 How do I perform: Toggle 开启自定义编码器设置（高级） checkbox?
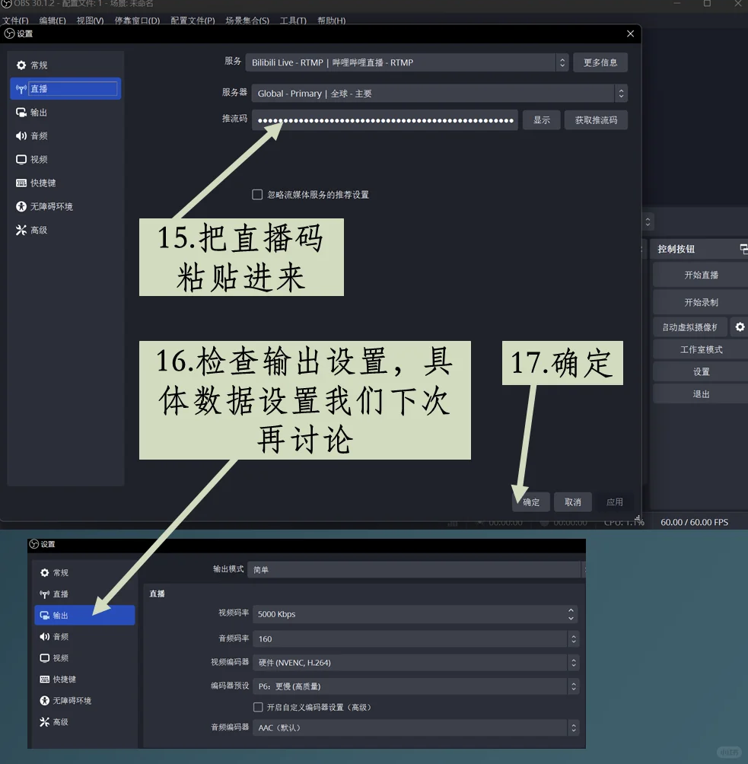pos(258,708)
